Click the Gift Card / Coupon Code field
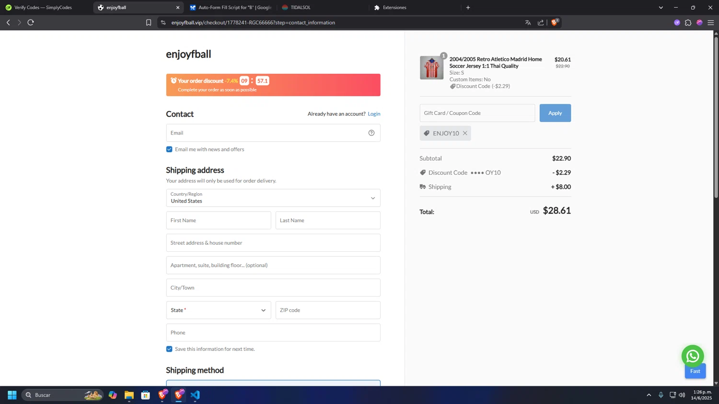 pos(477,113)
